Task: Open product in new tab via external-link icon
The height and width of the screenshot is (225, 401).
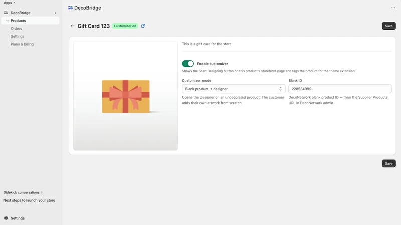Action: (143, 26)
